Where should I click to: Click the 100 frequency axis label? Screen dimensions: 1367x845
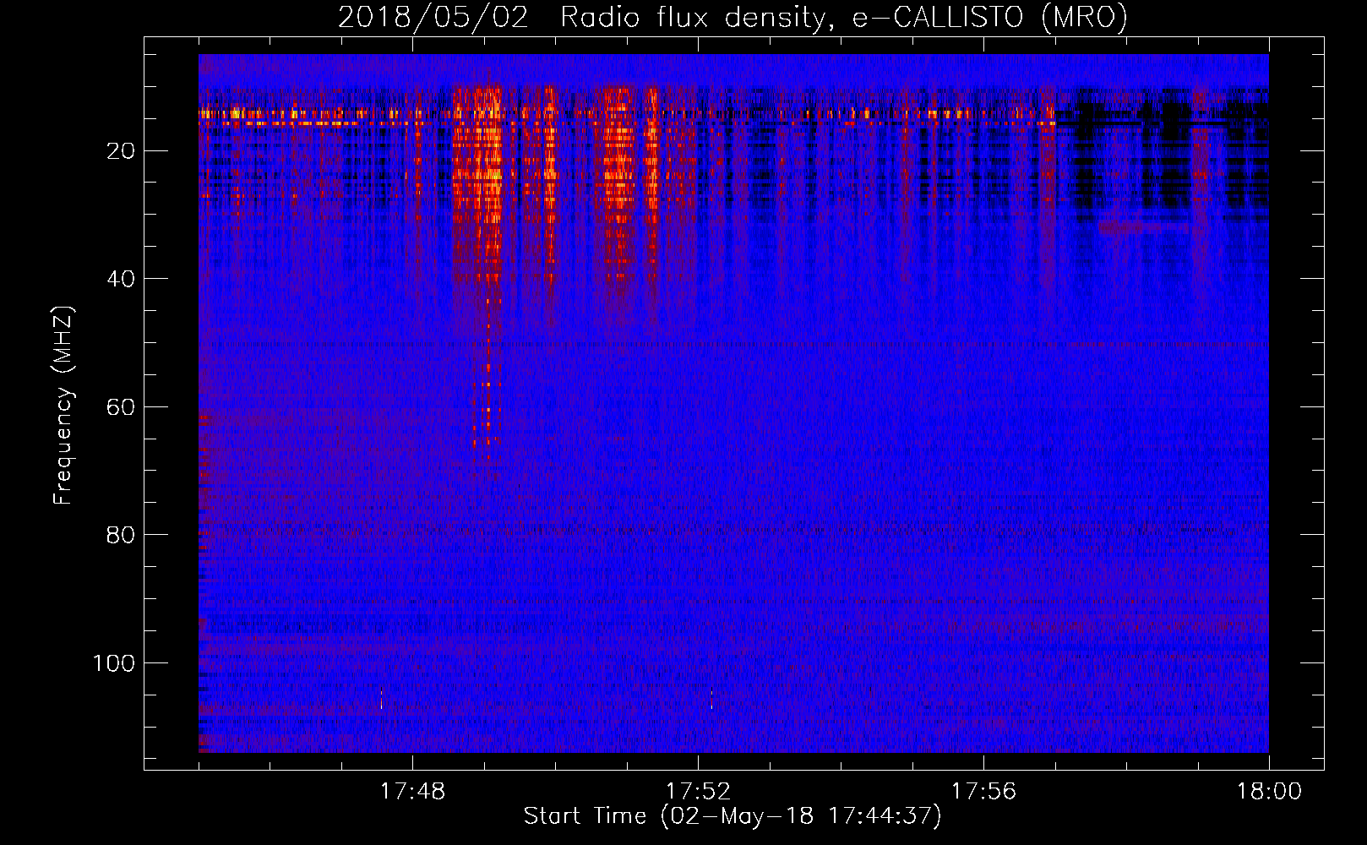114,663
